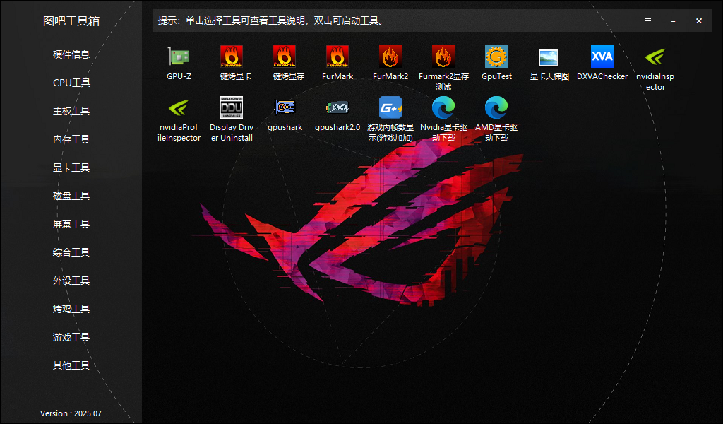The width and height of the screenshot is (723, 424).
Task: Open the CPU工具 category
Action: pos(71,83)
